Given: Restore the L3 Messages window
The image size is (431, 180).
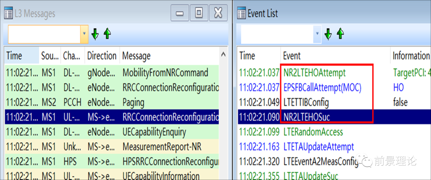Looking at the screenshot, I should click(199, 14).
